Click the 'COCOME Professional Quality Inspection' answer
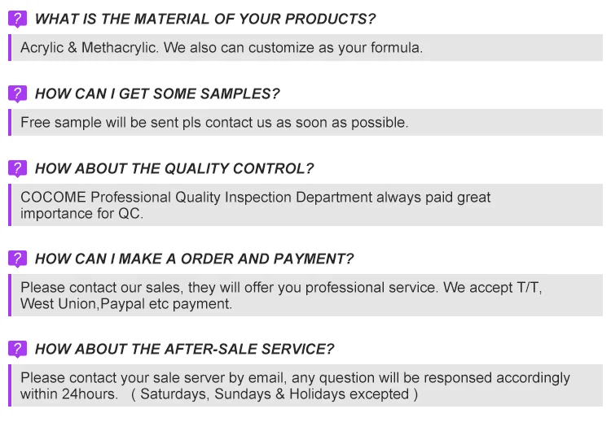The width and height of the screenshot is (611, 422). [x=256, y=198]
